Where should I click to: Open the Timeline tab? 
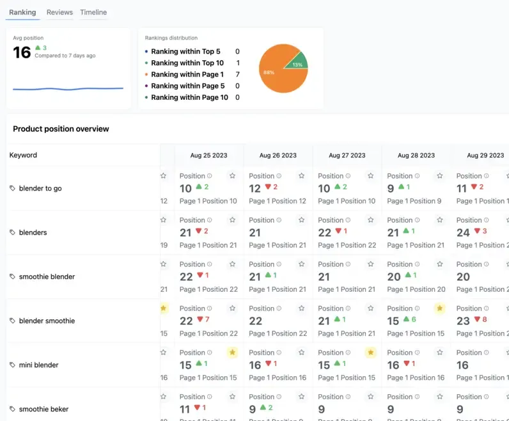(93, 12)
